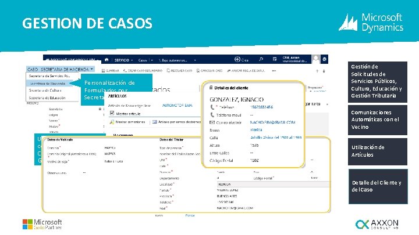Screen dimensions: 419x235
Task: Open the user avatar profile picture
Action: 316,59
